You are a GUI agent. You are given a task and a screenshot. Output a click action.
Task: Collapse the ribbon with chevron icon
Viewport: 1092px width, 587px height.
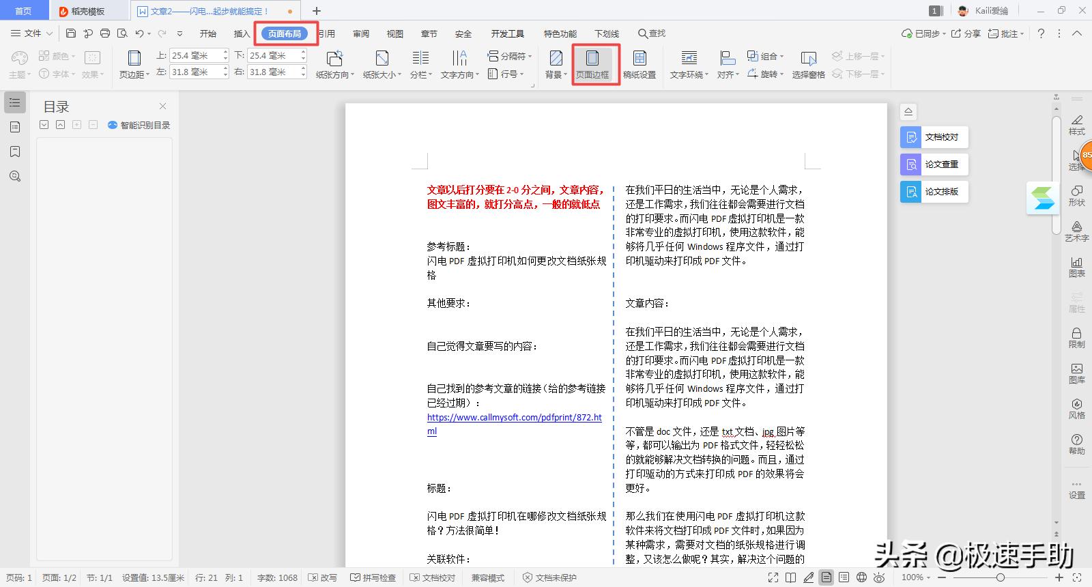coord(1077,33)
